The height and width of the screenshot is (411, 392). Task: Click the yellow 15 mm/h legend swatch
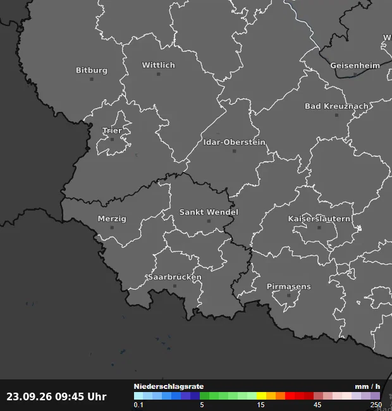(262, 396)
